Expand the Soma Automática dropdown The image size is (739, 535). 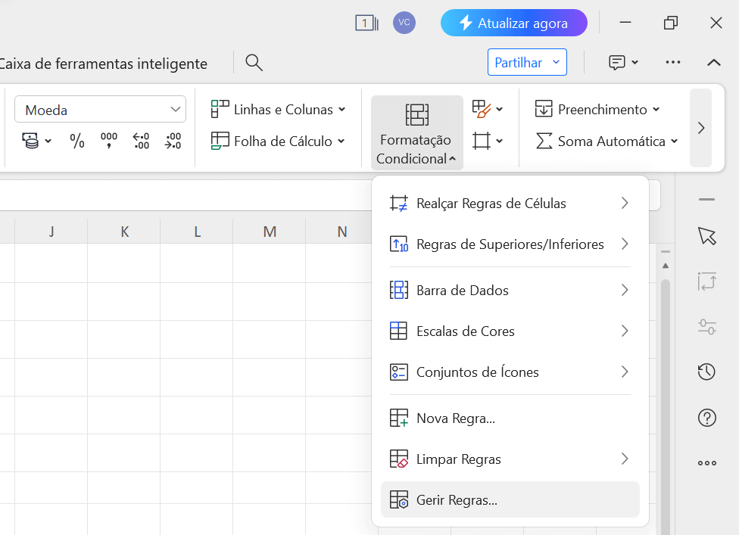607,142
